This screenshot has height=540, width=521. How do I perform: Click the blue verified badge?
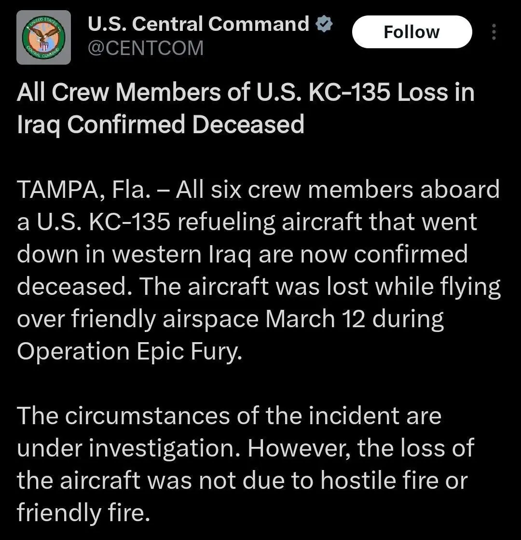click(x=324, y=24)
